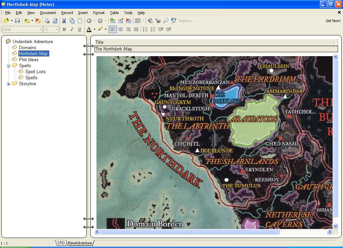
Task: Open the Insert table dropdown arrow
Action: (x=143, y=21)
